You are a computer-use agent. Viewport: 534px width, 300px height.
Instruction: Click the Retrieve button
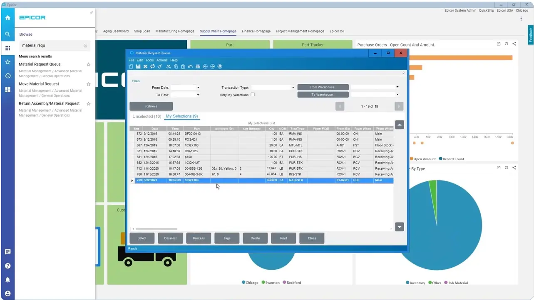(151, 106)
